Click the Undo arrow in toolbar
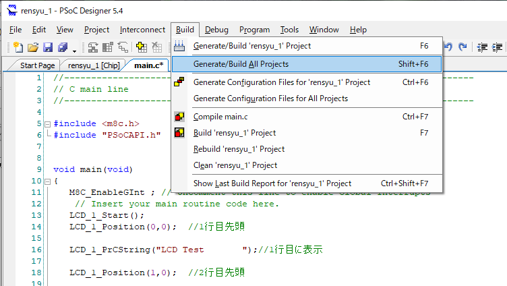 (x=448, y=47)
